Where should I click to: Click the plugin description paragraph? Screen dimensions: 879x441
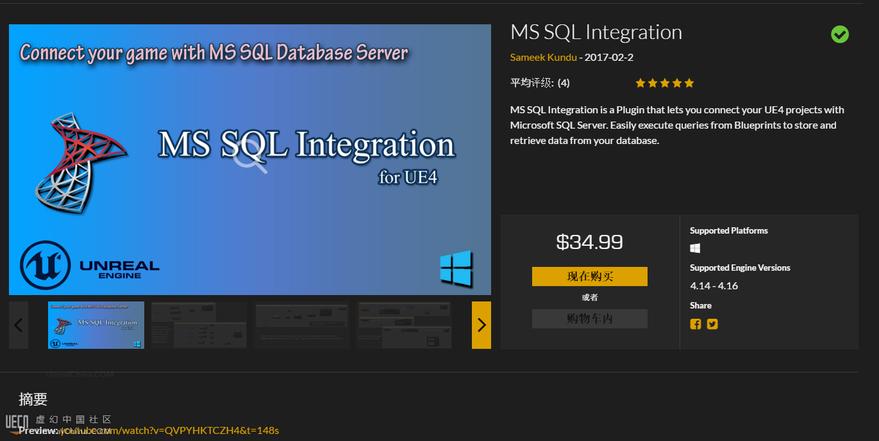click(677, 125)
